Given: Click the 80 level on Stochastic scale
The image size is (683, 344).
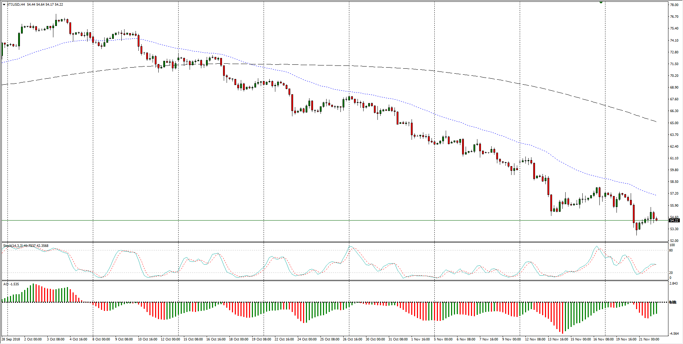Looking at the screenshot, I should (671, 250).
